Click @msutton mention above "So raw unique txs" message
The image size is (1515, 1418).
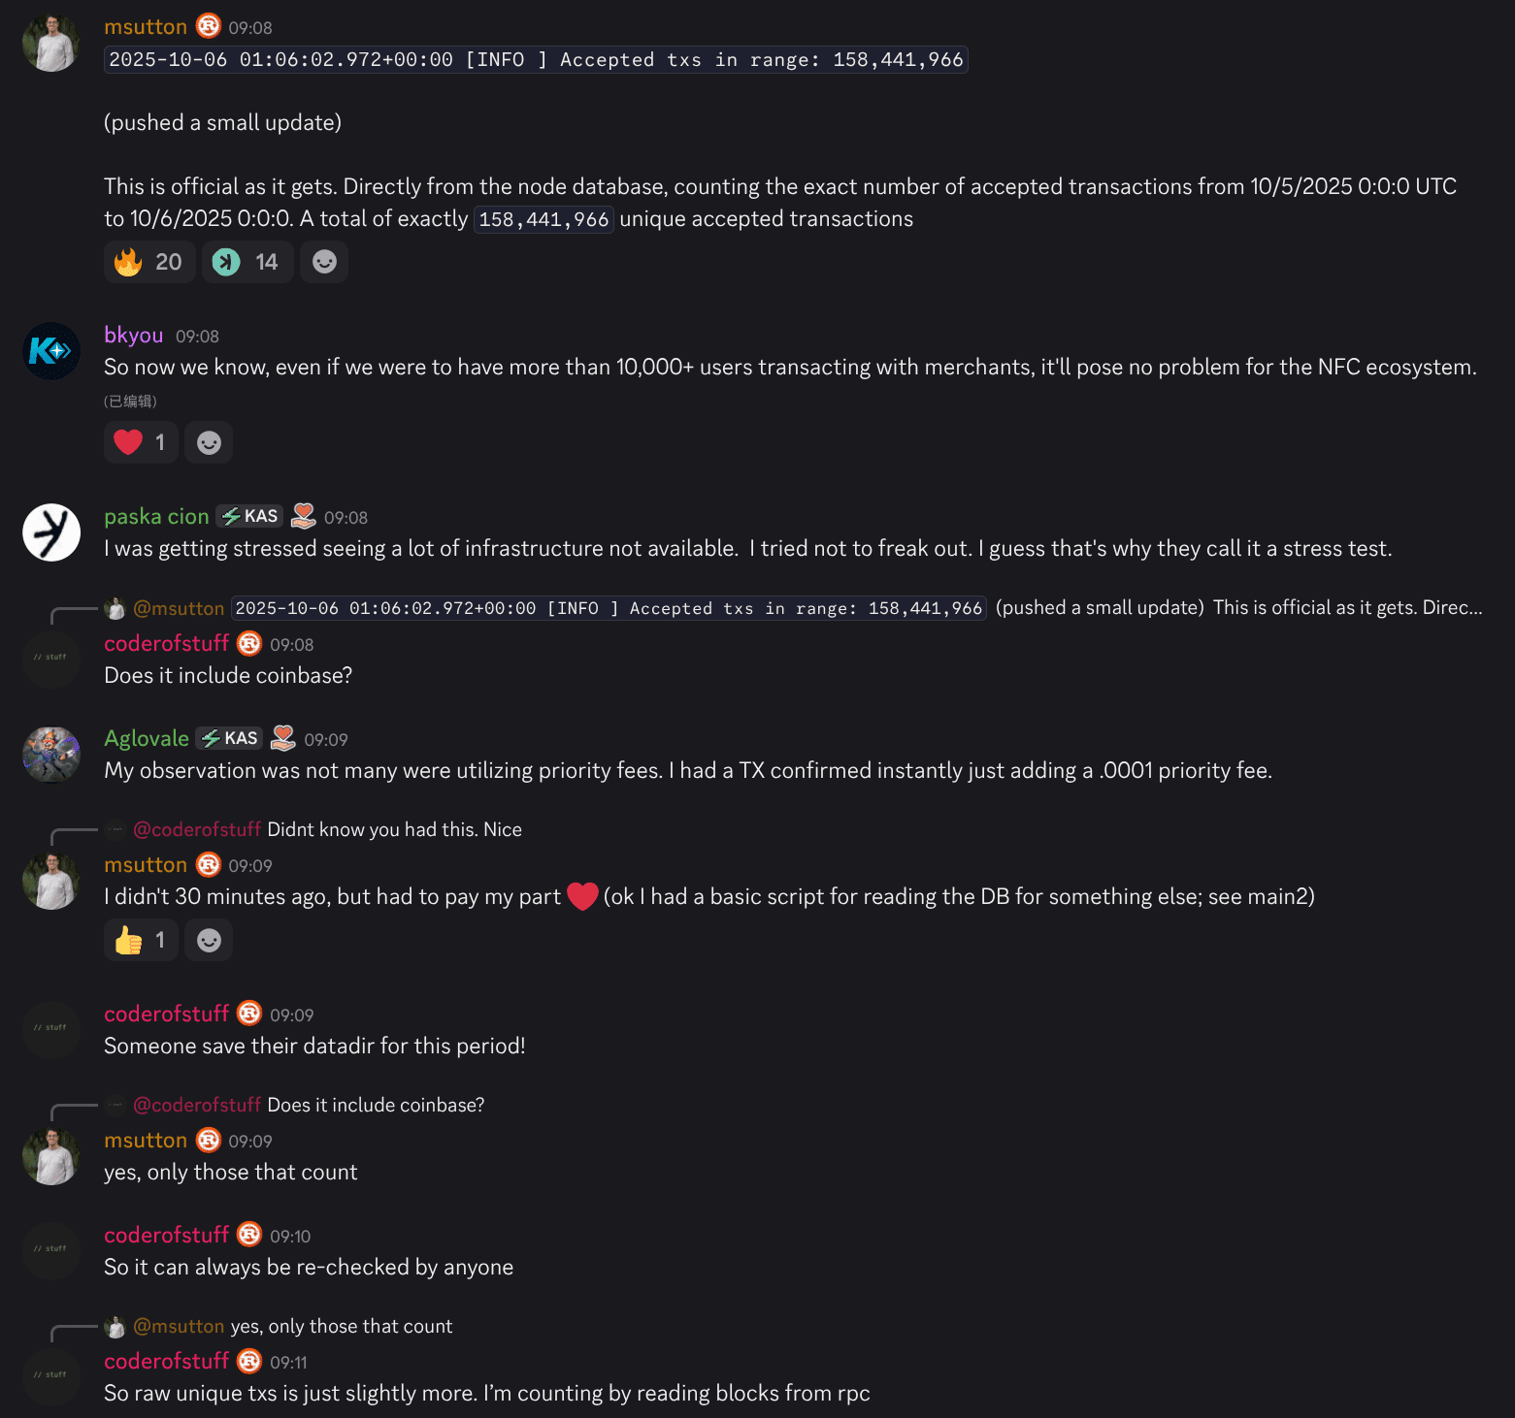tap(179, 1326)
